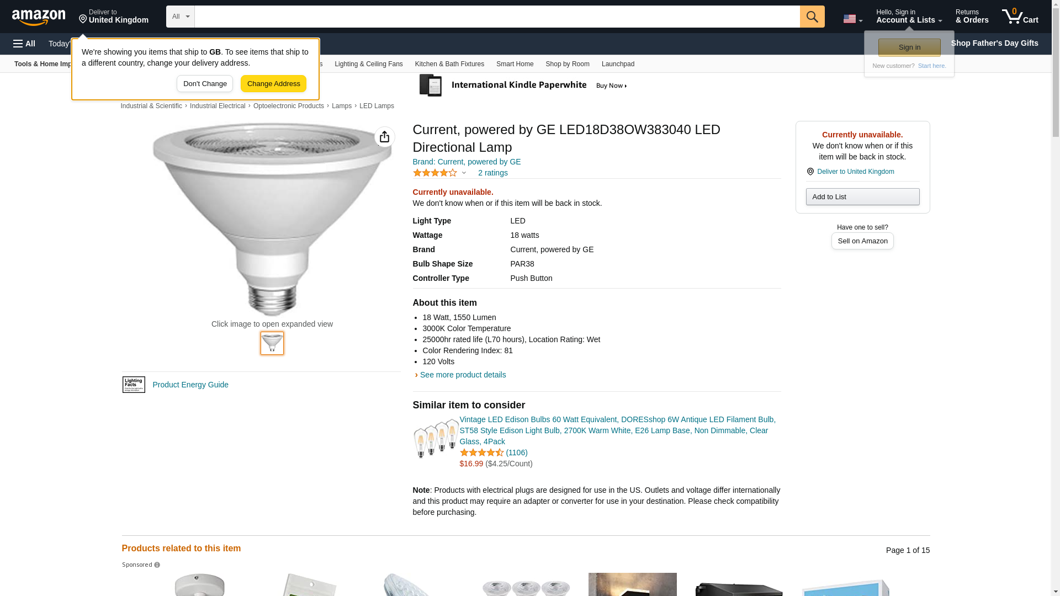Expand the star ratings breakdown popover

464,173
